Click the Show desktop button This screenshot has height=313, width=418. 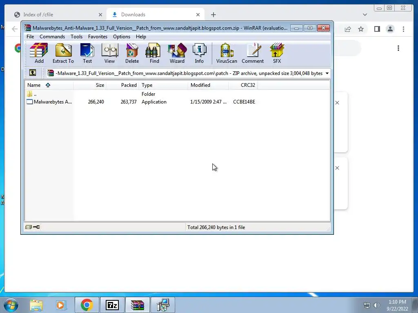(416, 305)
